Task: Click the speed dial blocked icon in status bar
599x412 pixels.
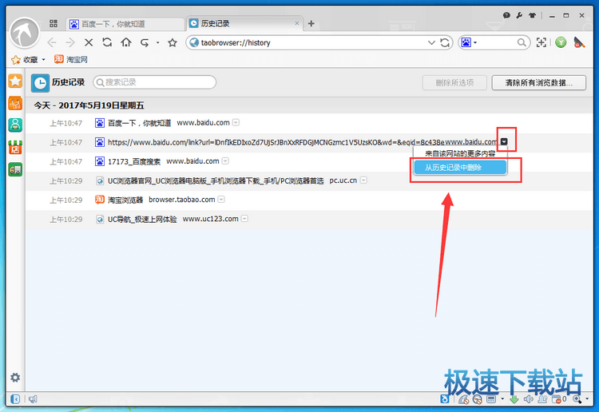Action: pyautogui.click(x=478, y=399)
